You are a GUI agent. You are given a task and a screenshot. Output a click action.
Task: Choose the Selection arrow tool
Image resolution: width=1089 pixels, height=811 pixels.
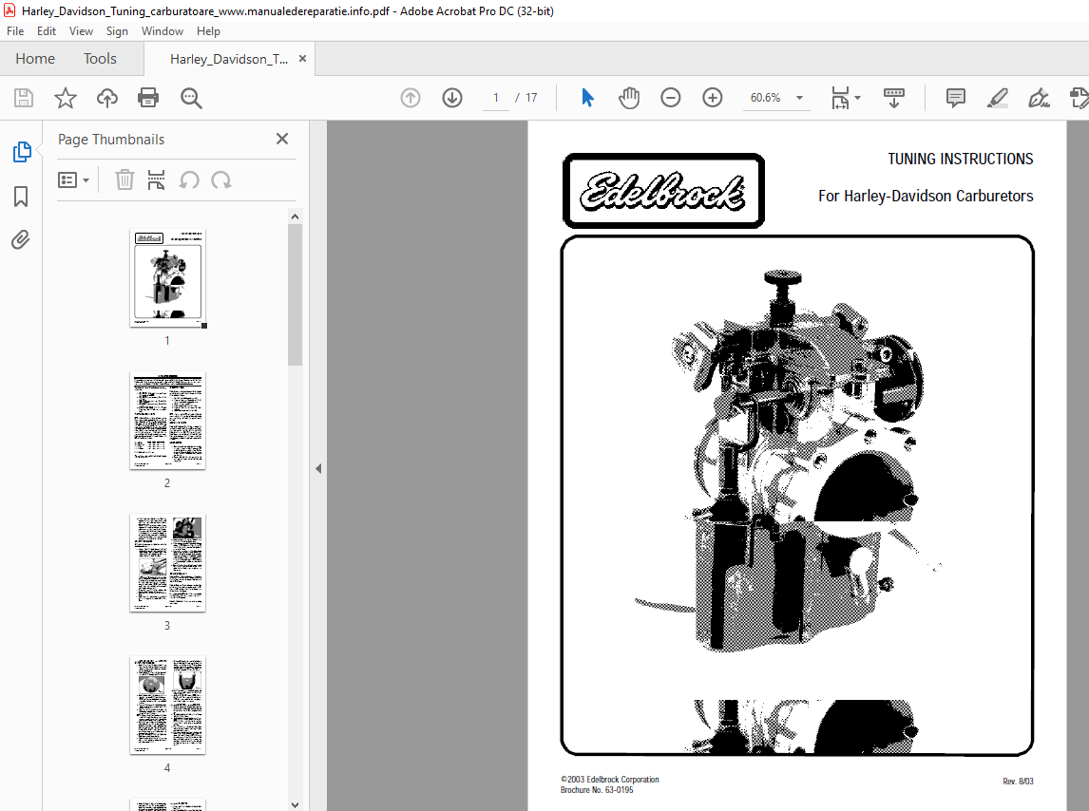coord(587,98)
